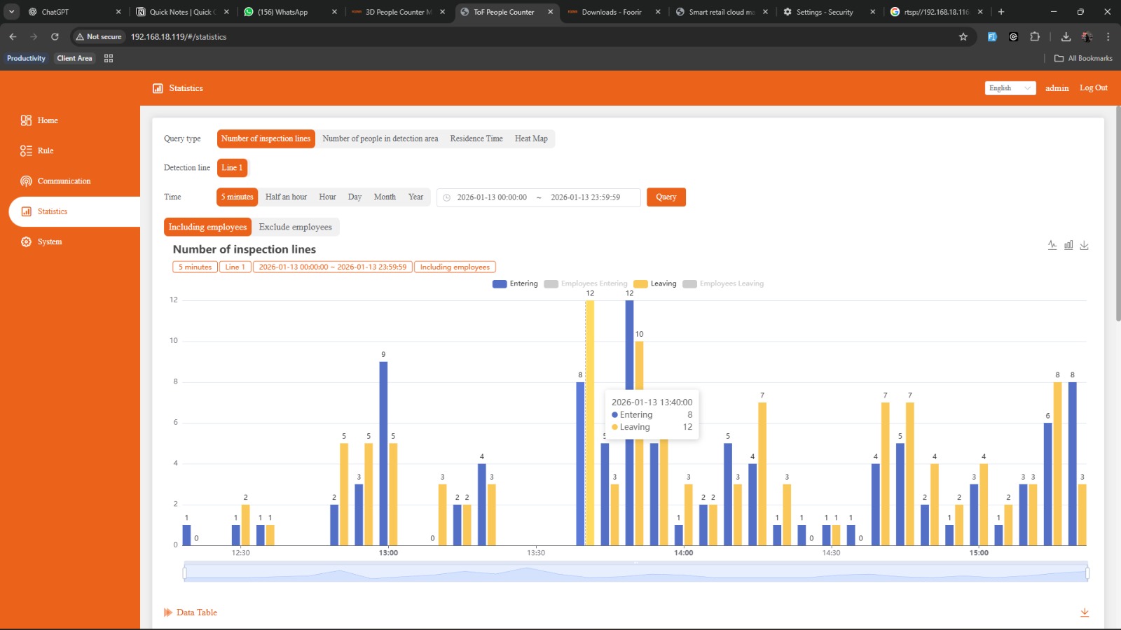Open the English language dropdown

coord(1010,88)
